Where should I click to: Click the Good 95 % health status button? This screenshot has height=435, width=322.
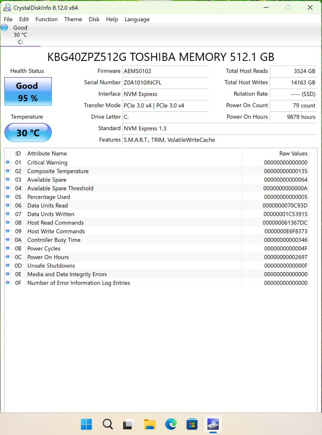coord(28,92)
